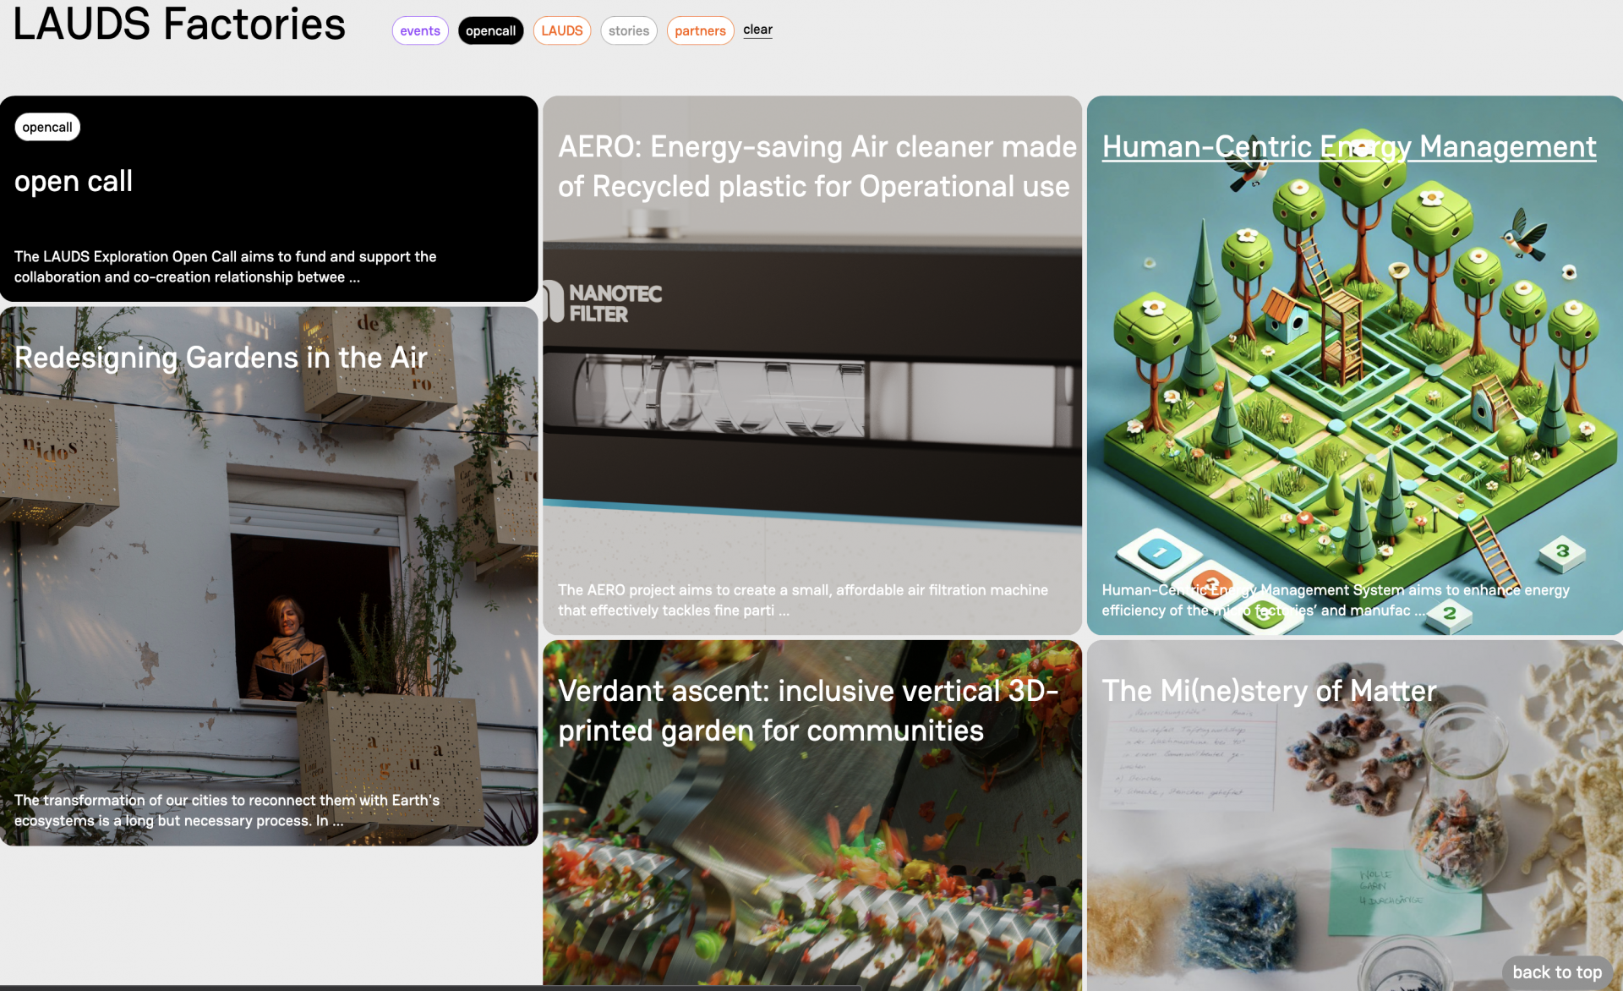Screen dimensions: 1623x991
Task: Open Verdant ascent 3D-printed garden article
Action: [x=807, y=711]
